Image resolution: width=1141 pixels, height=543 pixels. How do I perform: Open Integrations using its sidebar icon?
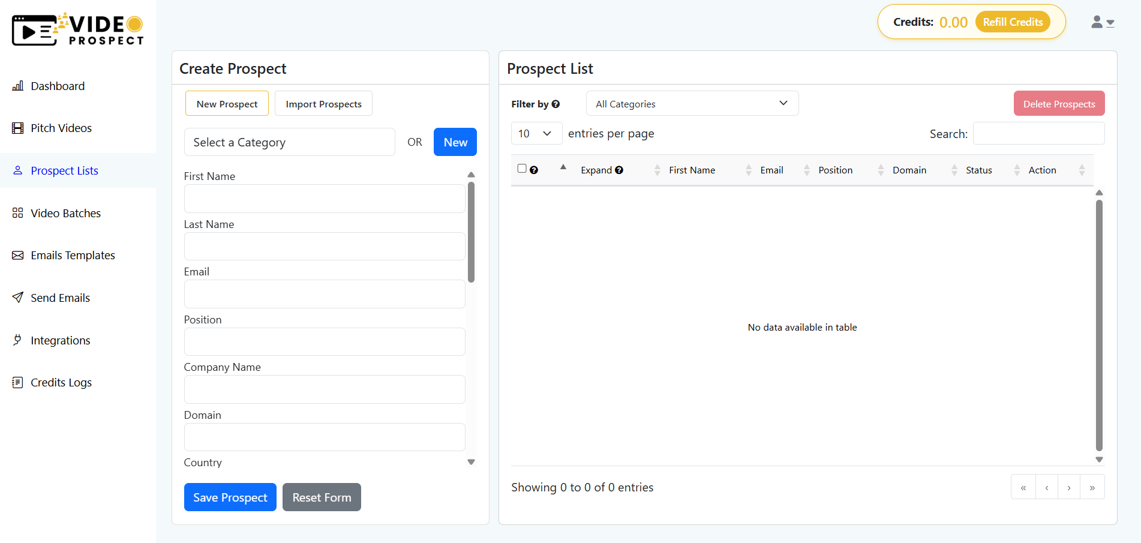coord(18,340)
